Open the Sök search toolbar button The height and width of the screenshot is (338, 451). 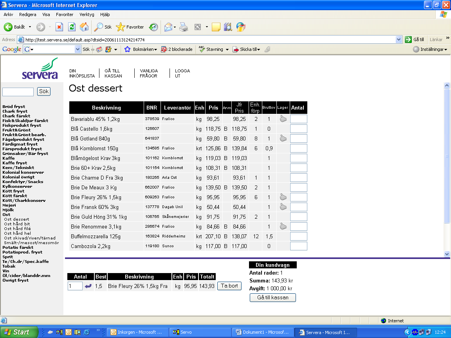click(103, 27)
